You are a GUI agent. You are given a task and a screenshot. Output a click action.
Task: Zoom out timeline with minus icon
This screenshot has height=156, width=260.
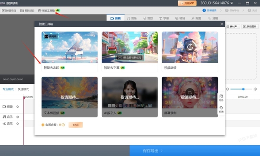pos(227,89)
